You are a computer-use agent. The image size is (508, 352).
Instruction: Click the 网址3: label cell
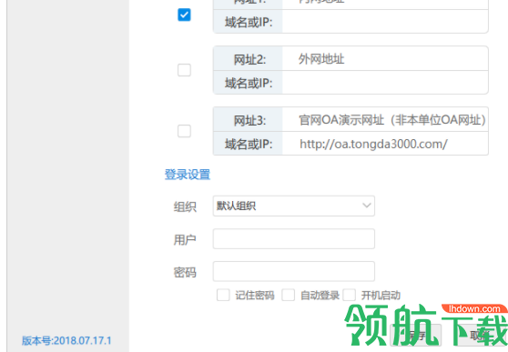click(248, 119)
